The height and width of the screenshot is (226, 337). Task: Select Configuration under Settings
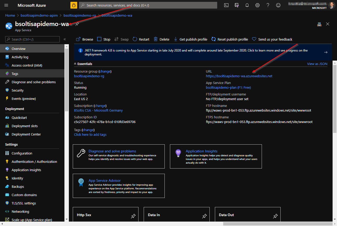[22, 153]
